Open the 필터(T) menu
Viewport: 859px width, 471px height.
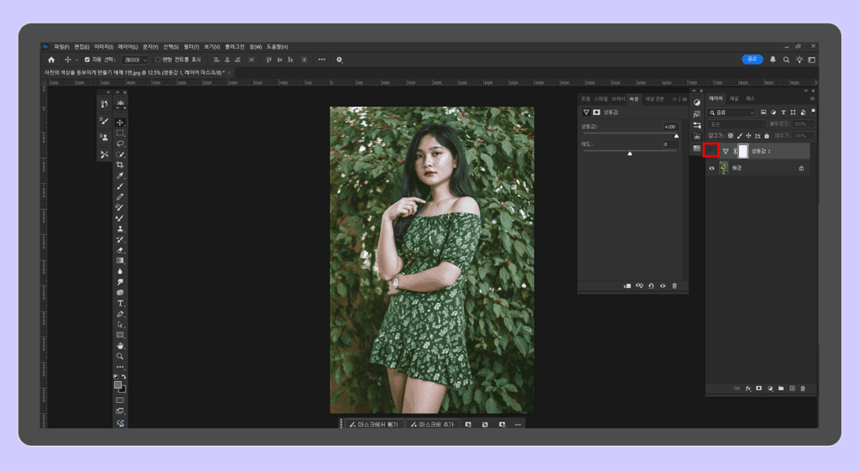(191, 47)
